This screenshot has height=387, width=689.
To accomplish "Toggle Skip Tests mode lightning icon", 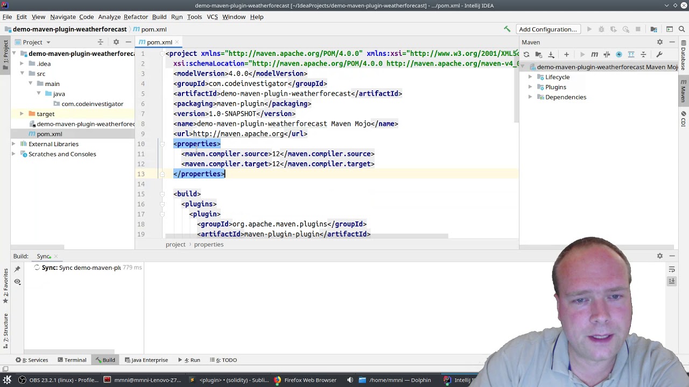I will (618, 54).
